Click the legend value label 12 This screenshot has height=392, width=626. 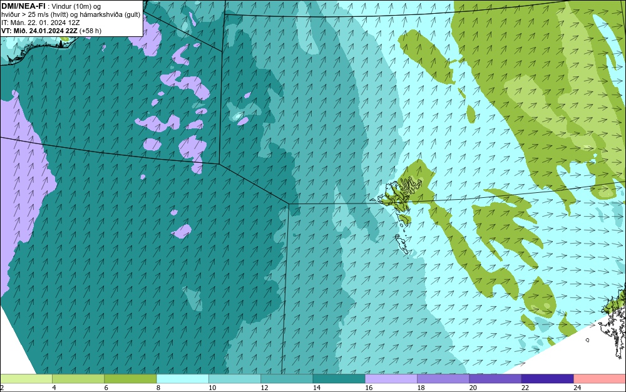tap(264, 388)
